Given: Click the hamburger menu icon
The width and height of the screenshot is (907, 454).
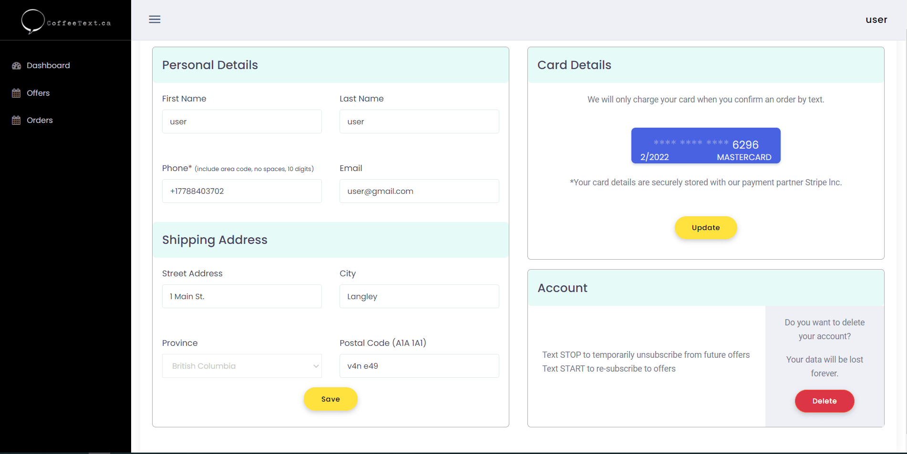Looking at the screenshot, I should click(x=155, y=20).
